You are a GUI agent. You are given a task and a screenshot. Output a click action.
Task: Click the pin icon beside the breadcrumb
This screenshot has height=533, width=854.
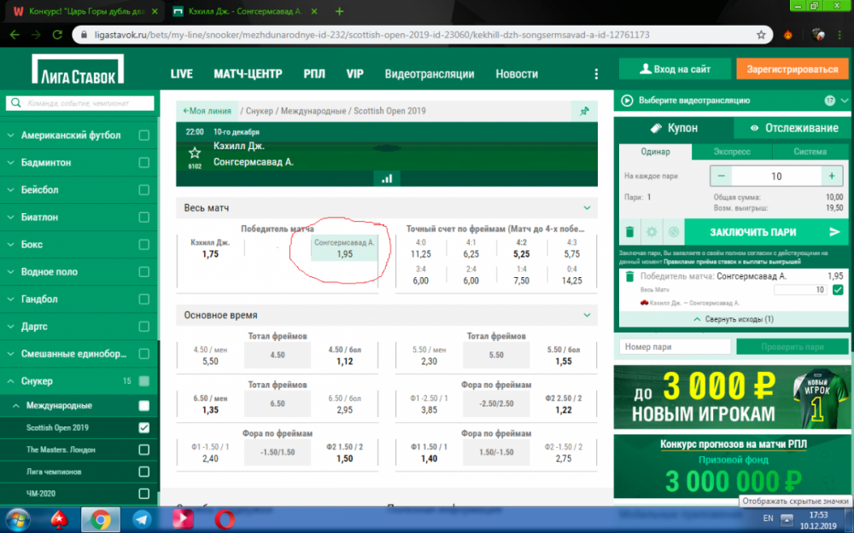pos(584,111)
